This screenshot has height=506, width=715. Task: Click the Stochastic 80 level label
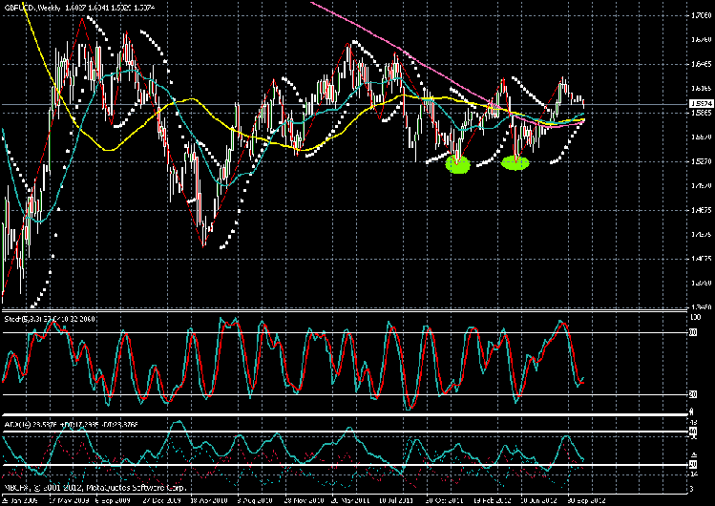(693, 333)
